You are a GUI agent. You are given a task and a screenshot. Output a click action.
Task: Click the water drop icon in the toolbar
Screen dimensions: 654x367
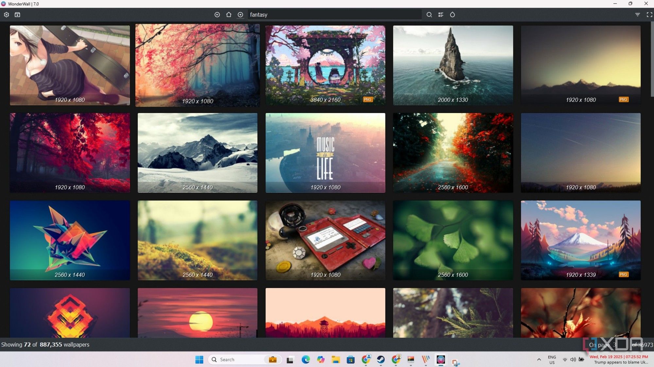[452, 14]
